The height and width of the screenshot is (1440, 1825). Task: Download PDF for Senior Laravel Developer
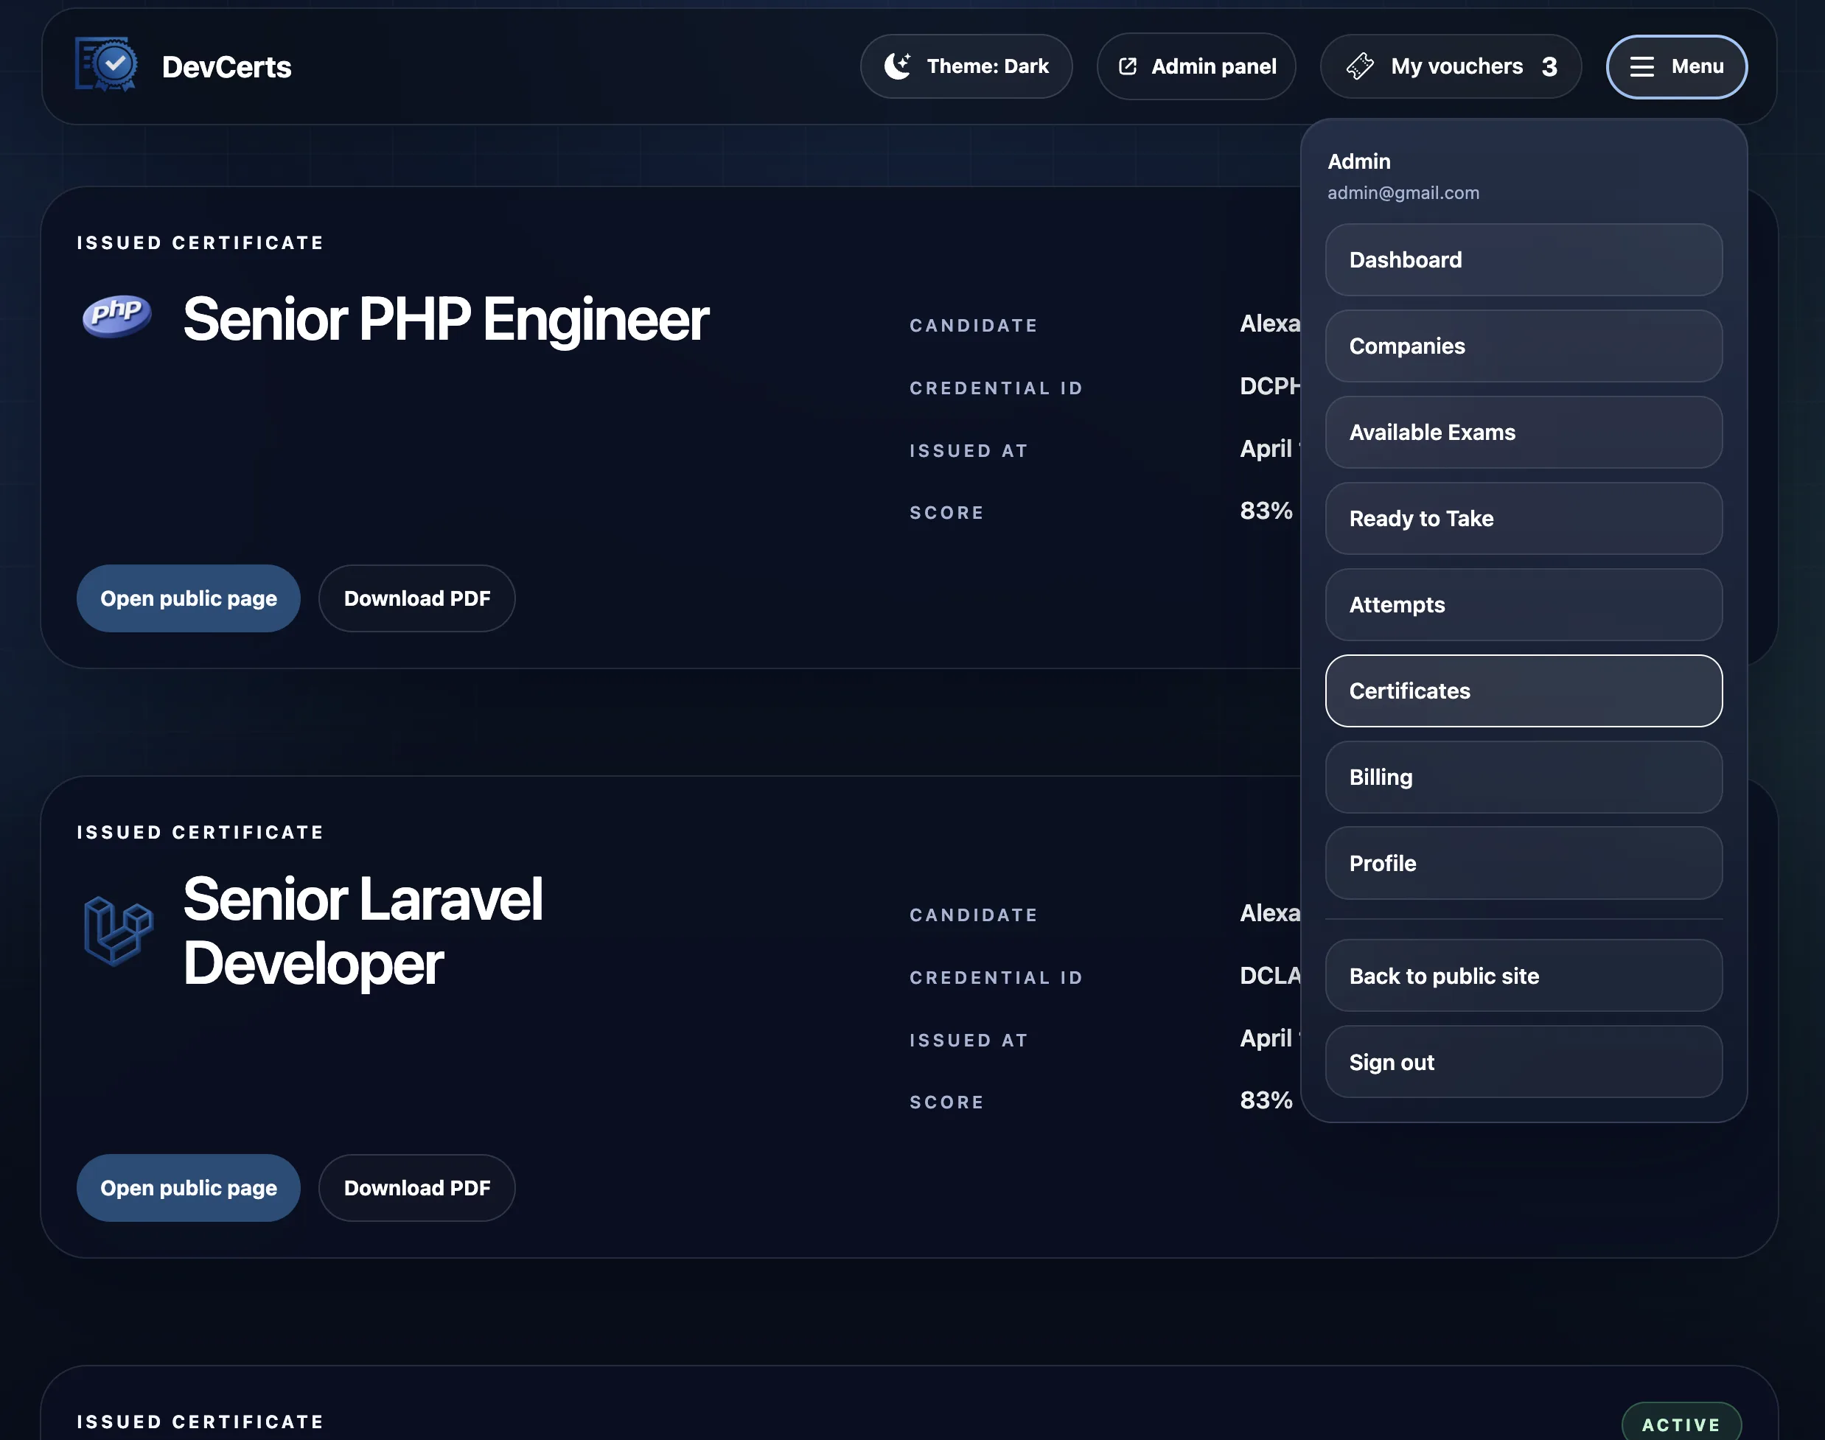pos(416,1188)
